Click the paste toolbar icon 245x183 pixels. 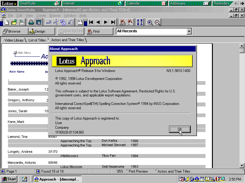tap(70, 22)
